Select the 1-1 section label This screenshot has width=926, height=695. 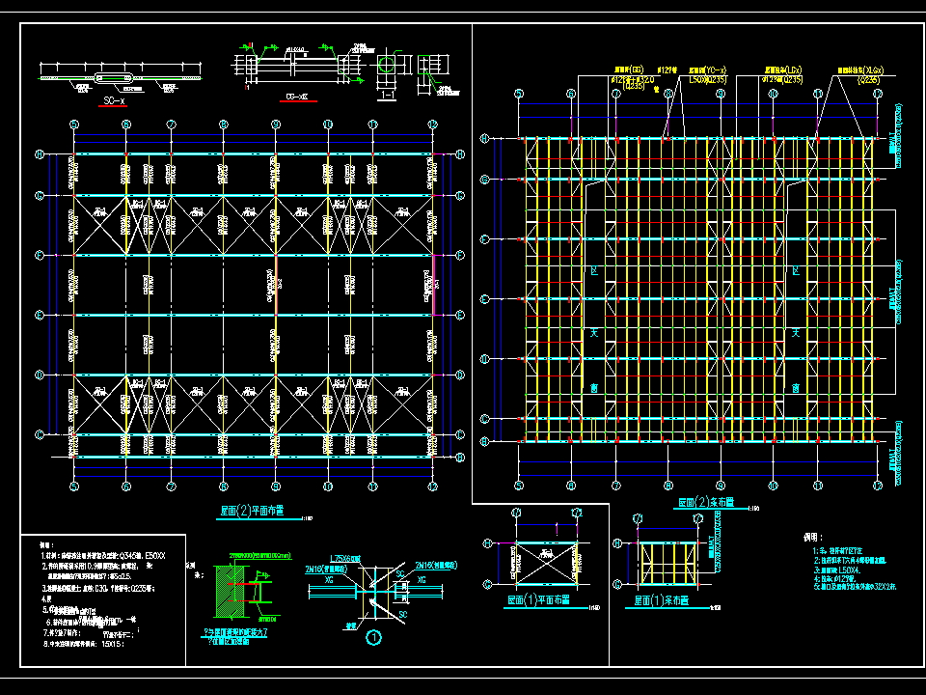tap(388, 96)
